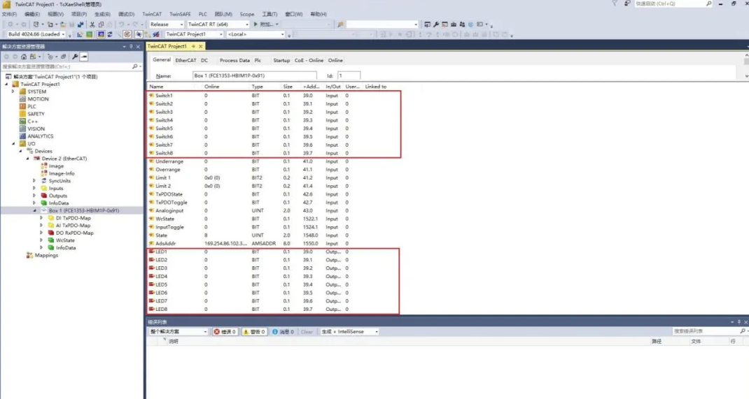
Task: Switch to the CoE - Online tab
Action: click(x=309, y=61)
